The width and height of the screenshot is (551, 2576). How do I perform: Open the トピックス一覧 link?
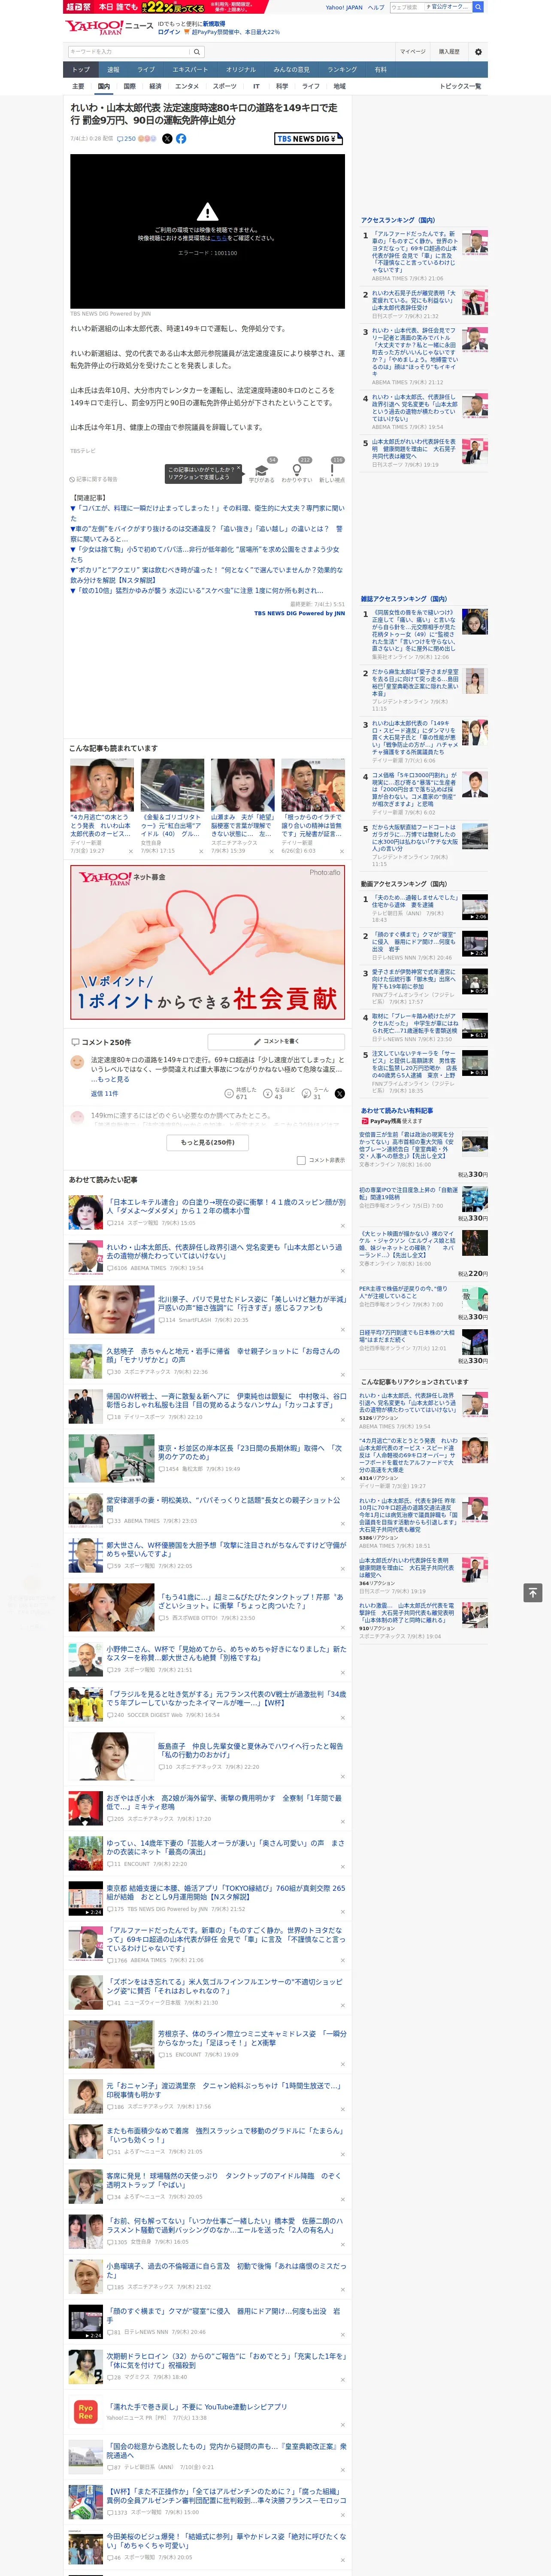point(460,86)
